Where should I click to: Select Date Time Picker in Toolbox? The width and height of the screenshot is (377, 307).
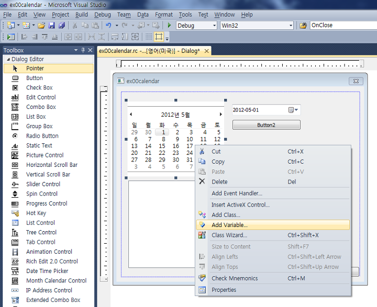pos(49,271)
